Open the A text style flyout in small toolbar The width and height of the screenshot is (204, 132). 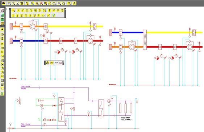click(48, 63)
